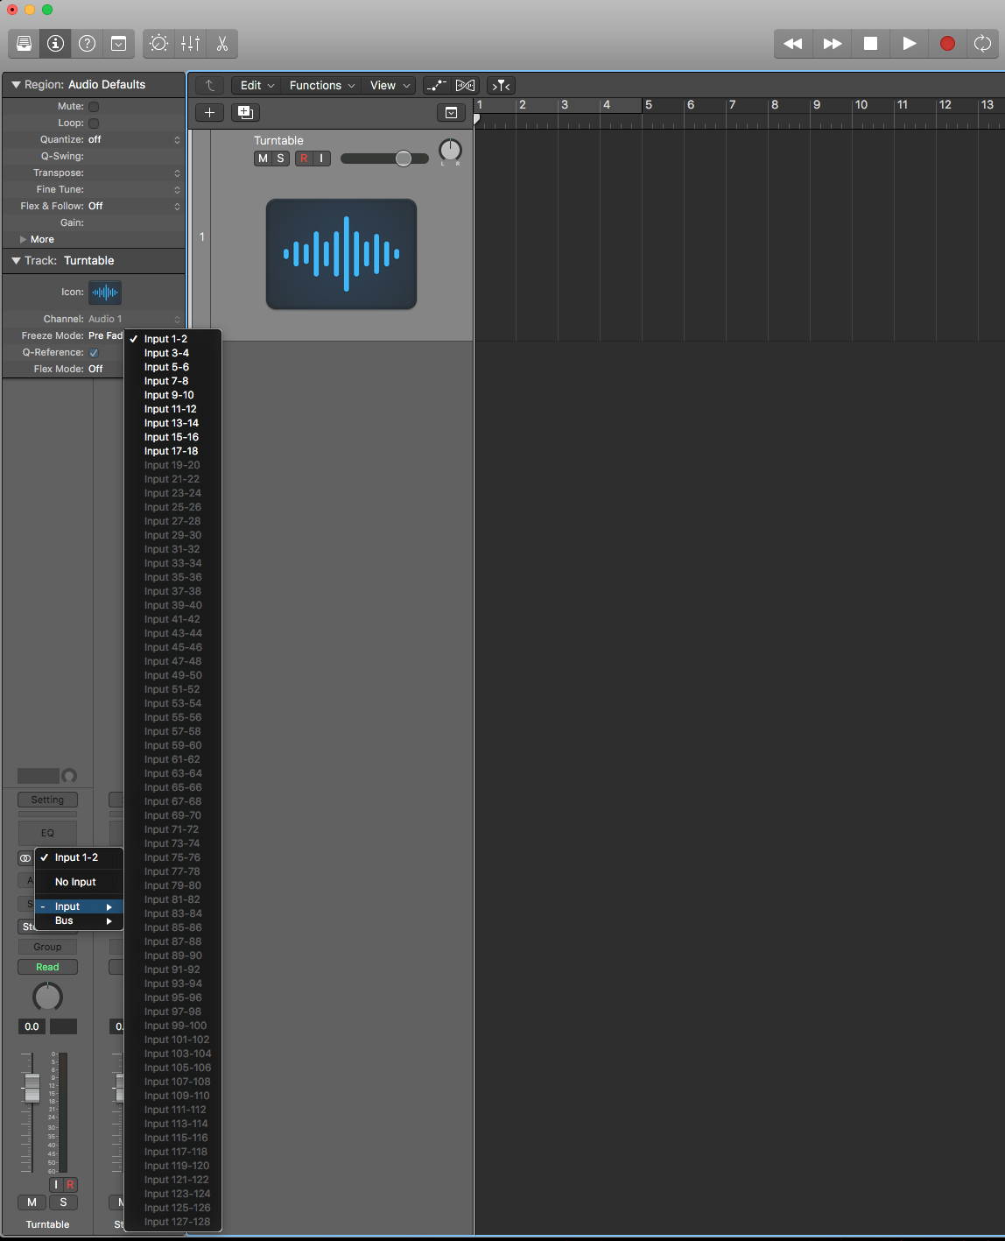Open the View dropdown menu

pos(390,85)
